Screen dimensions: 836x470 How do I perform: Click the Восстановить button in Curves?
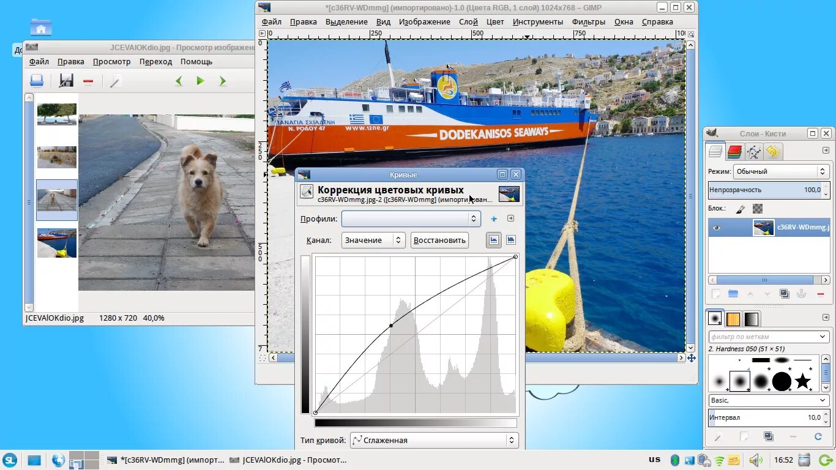(439, 240)
